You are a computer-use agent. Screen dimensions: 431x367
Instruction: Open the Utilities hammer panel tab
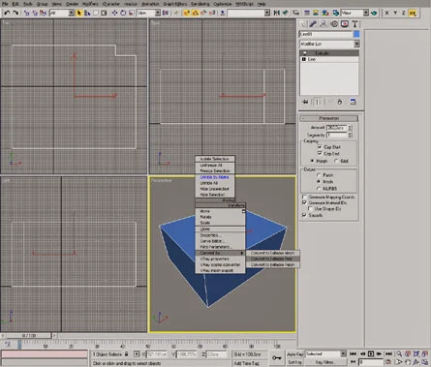354,24
